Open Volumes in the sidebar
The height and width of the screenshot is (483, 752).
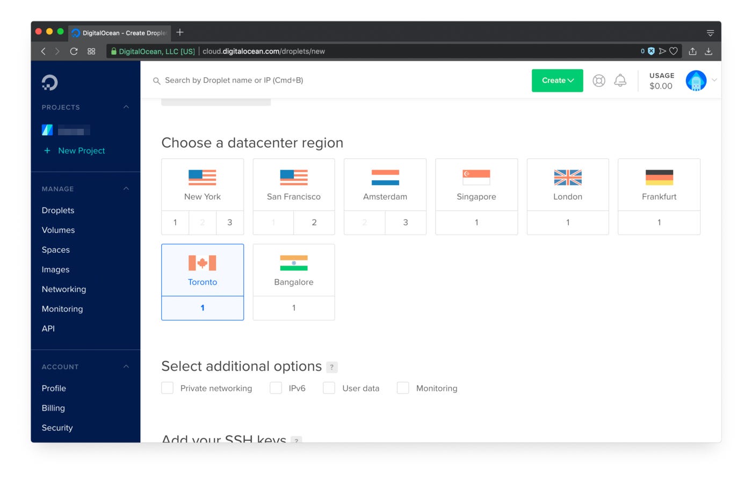point(59,230)
